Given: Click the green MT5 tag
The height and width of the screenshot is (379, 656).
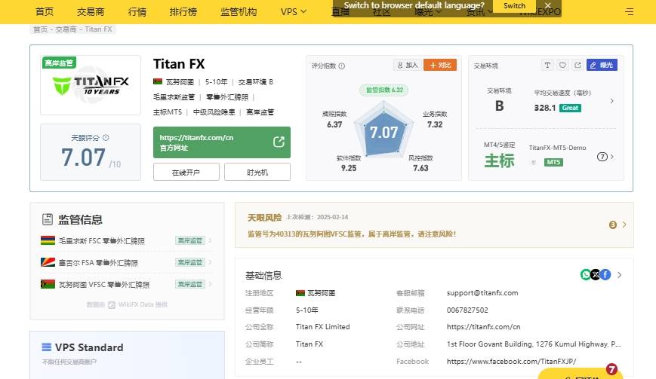Looking at the screenshot, I should [553, 162].
